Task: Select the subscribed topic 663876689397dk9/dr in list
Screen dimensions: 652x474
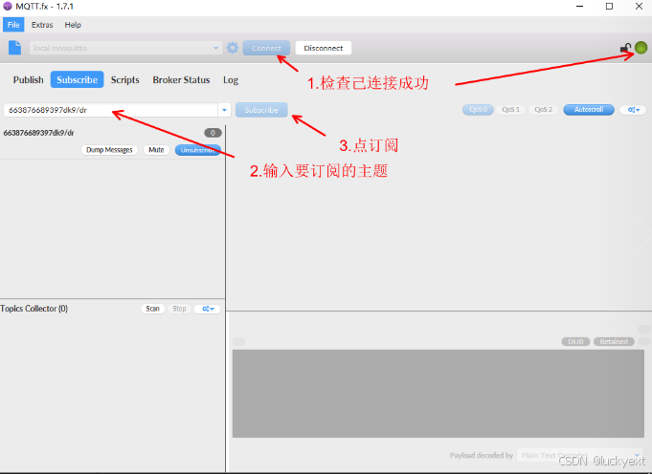Action: tap(38, 133)
